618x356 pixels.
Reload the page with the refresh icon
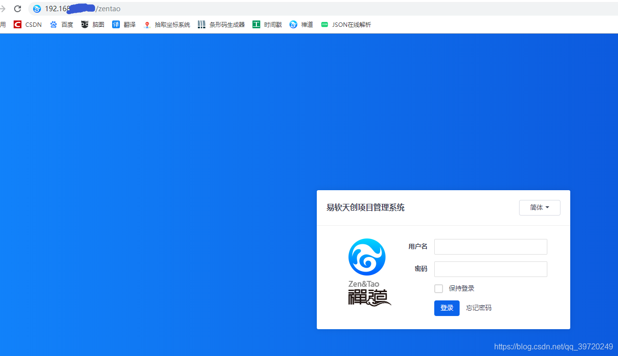[17, 8]
